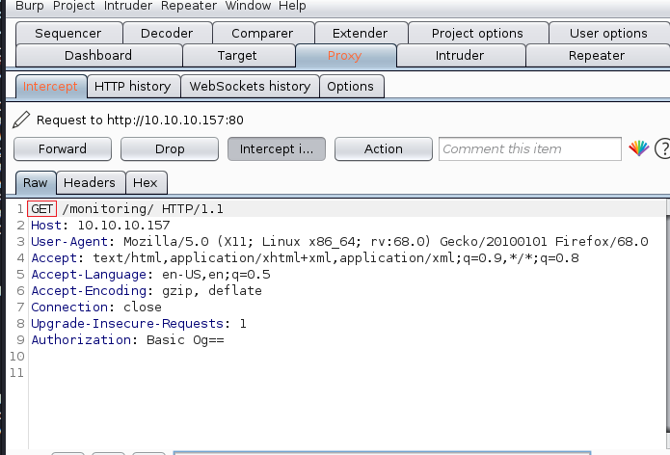Show the Raw request view

click(x=36, y=183)
